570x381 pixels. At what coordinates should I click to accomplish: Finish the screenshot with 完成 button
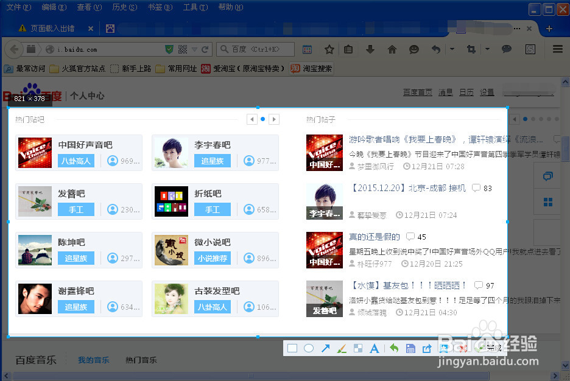click(x=490, y=348)
